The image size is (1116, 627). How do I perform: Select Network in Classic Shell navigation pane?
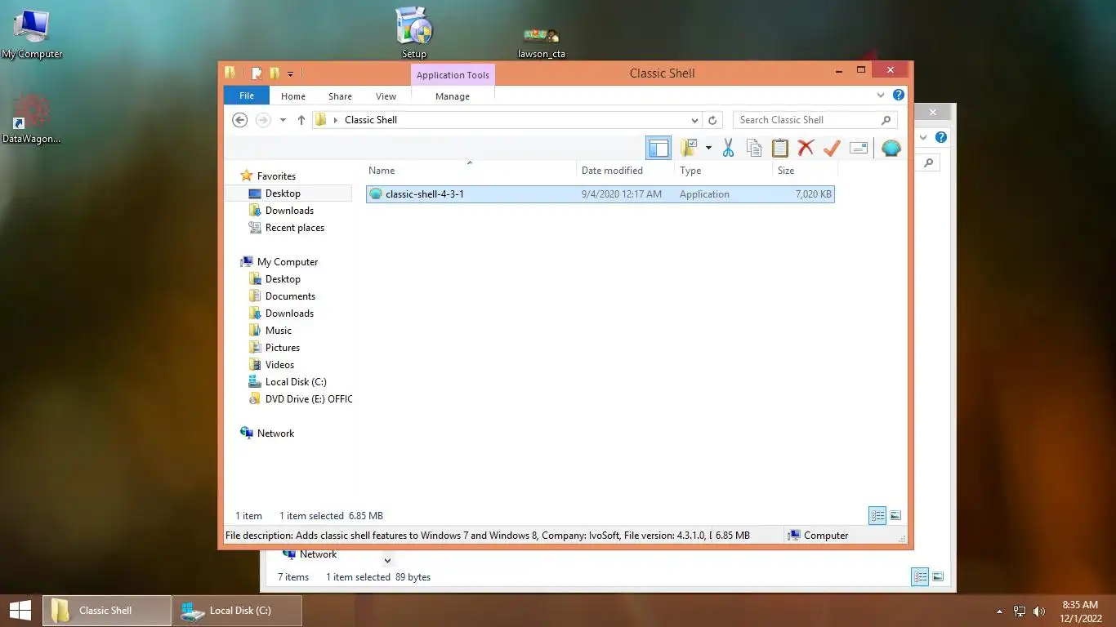click(275, 434)
